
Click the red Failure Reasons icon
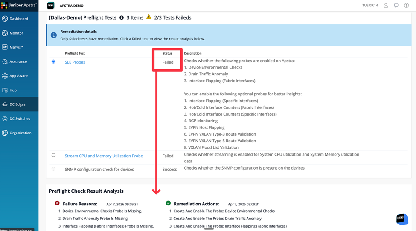57,203
